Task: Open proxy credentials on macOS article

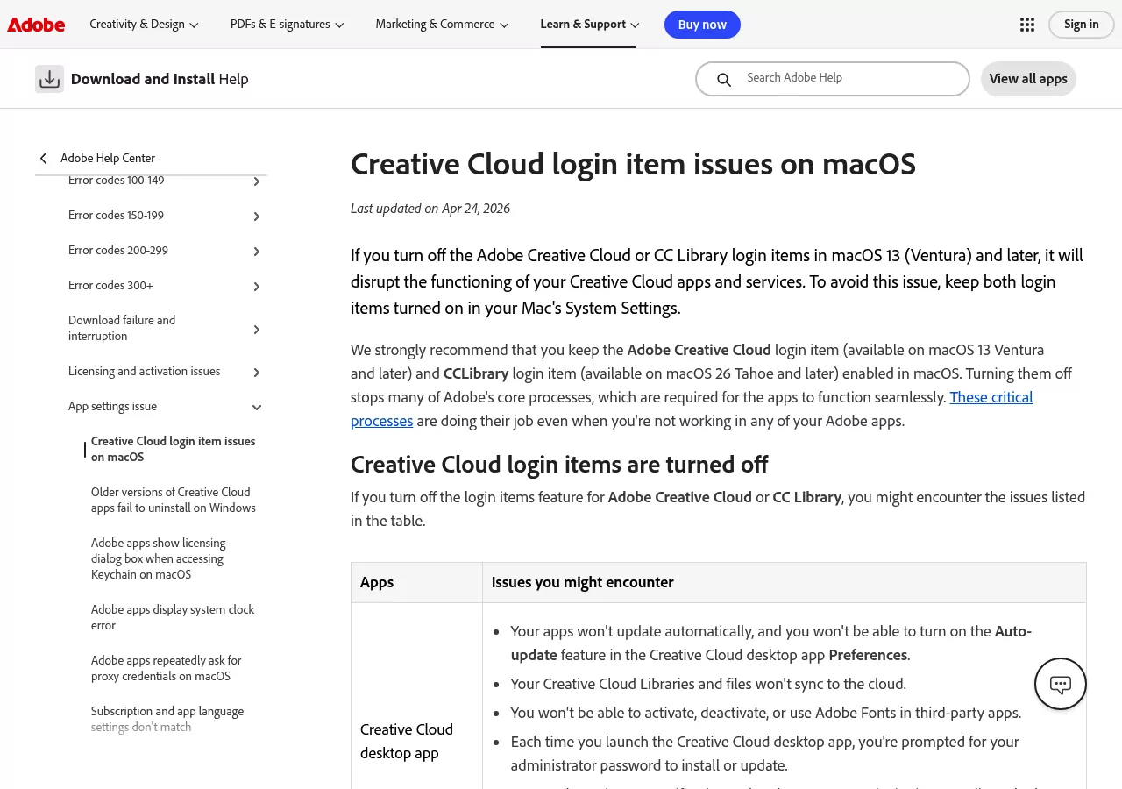Action: pos(167,668)
